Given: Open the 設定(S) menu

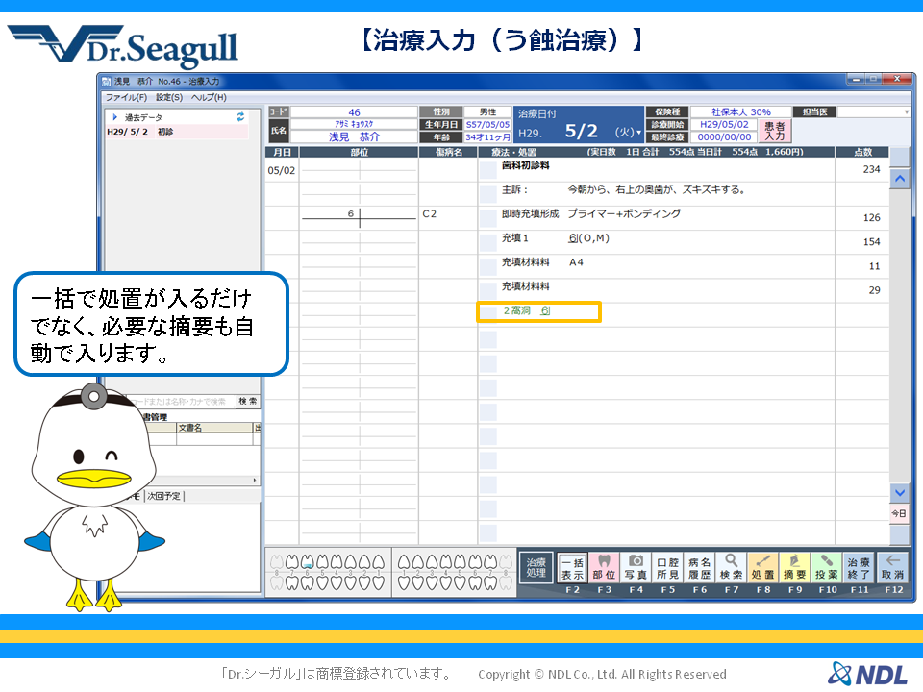Looking at the screenshot, I should (x=169, y=97).
